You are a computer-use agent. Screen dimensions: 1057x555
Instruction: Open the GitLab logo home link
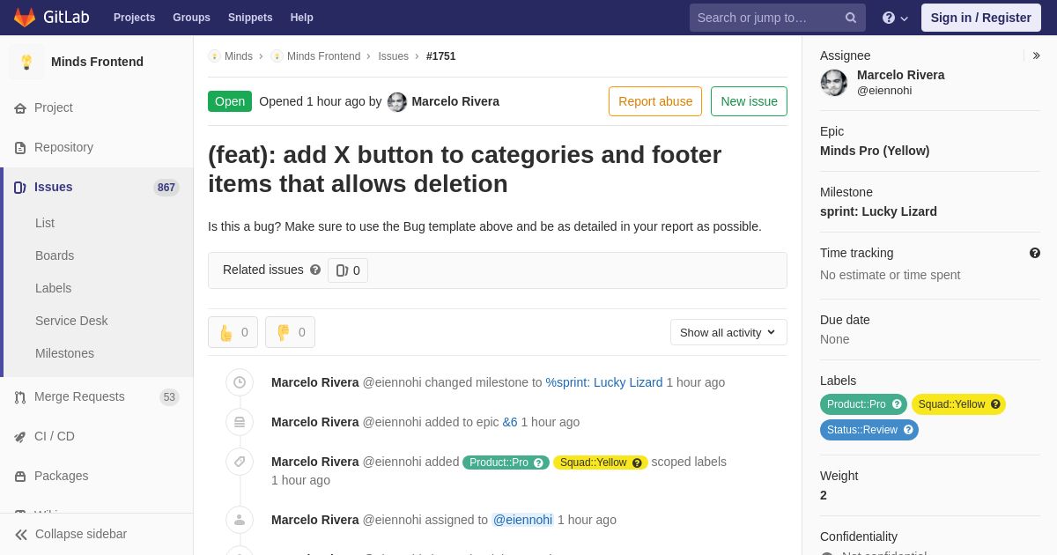[51, 18]
